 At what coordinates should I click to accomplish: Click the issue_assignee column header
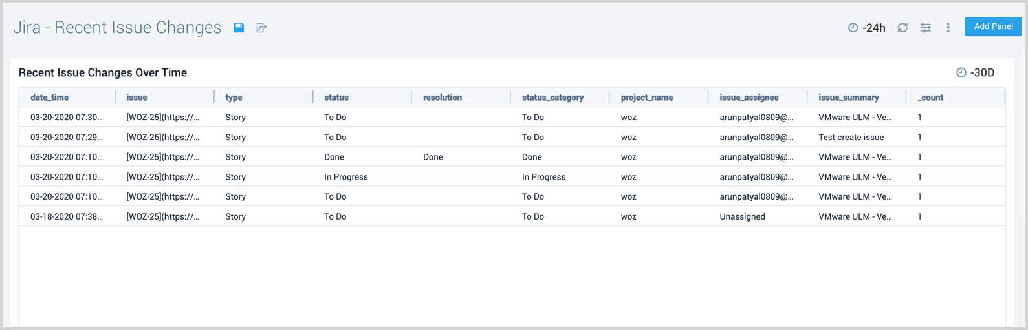[x=749, y=98]
